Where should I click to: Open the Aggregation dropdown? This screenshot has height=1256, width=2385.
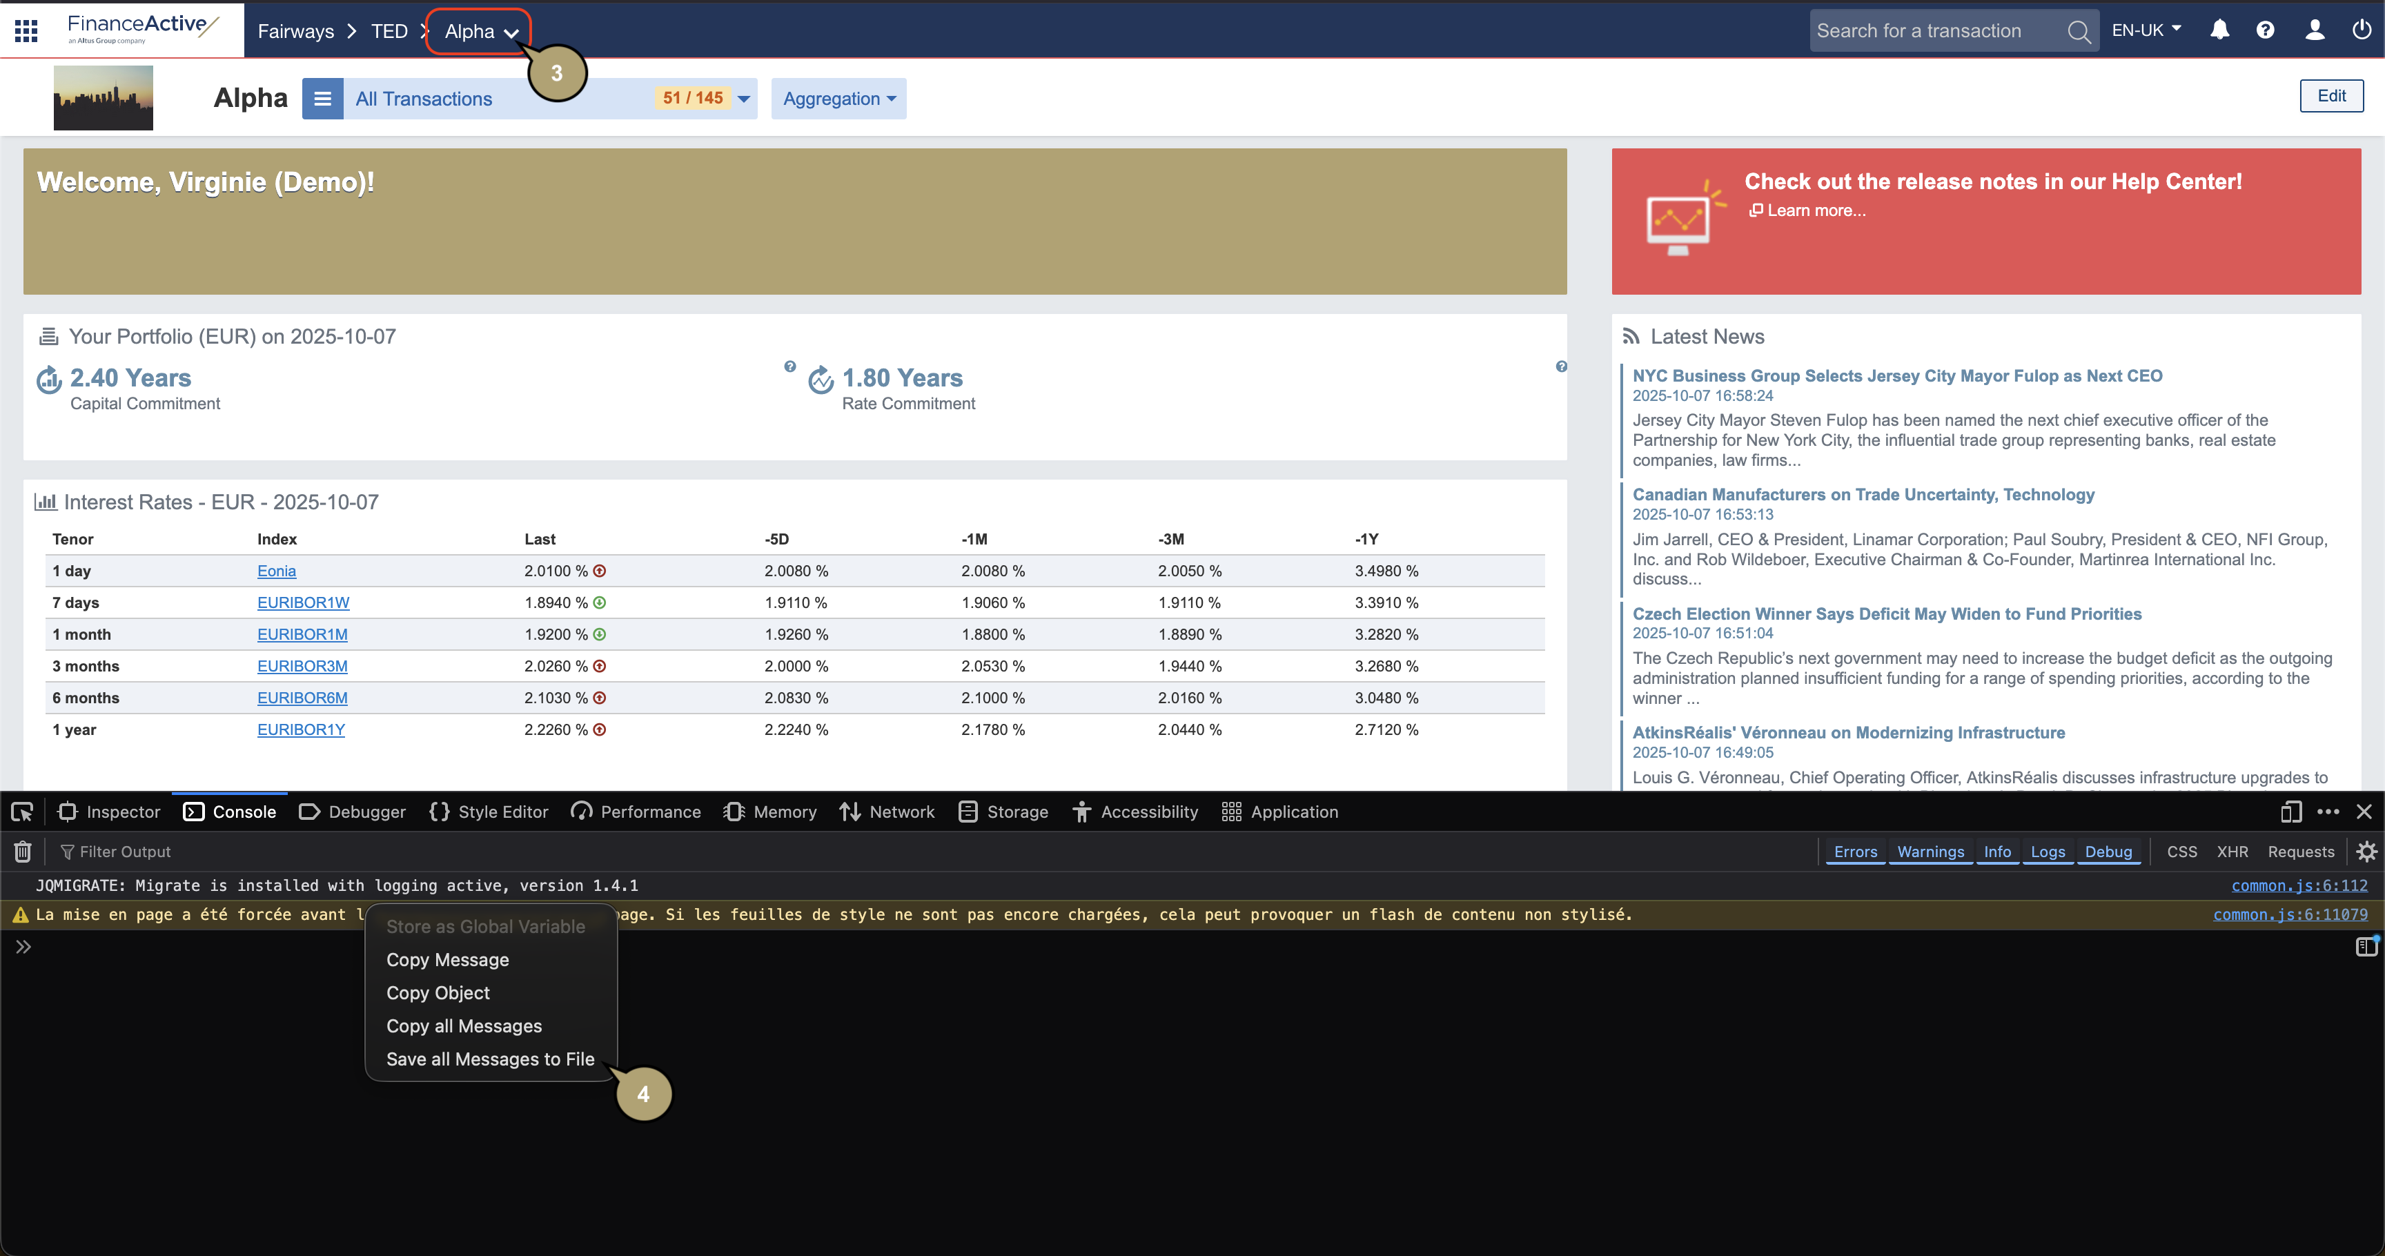(x=838, y=99)
